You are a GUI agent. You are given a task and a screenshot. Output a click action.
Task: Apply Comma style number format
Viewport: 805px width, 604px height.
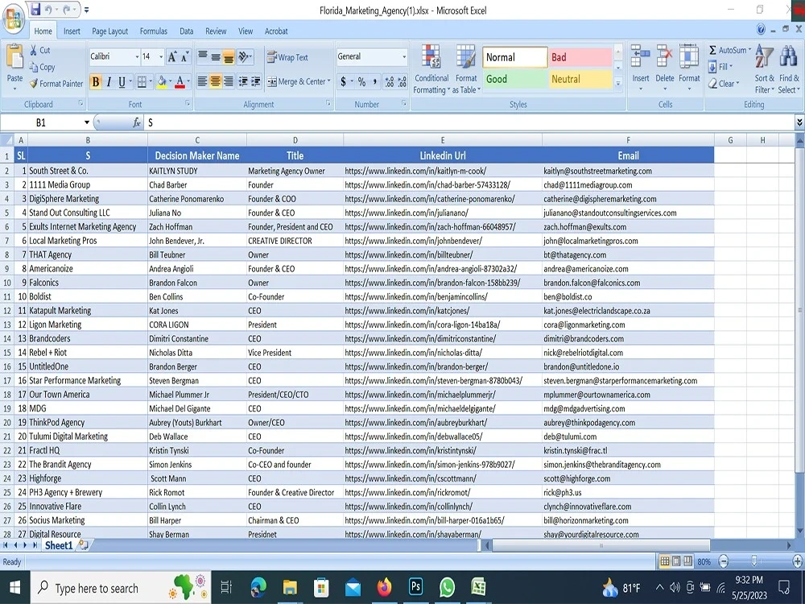click(x=375, y=81)
